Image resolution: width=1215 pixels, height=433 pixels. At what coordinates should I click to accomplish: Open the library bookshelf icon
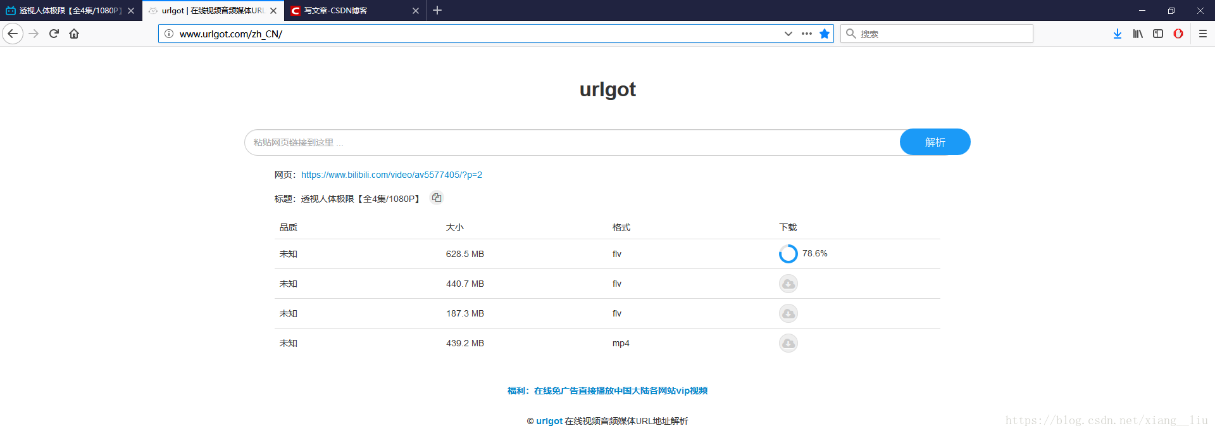[1138, 34]
